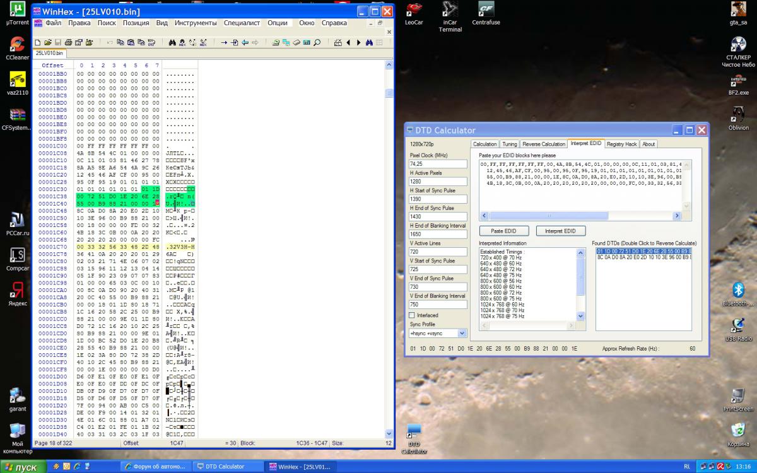The width and height of the screenshot is (757, 473).
Task: Click the Print icon in WinHex toolbar
Action: [x=68, y=43]
